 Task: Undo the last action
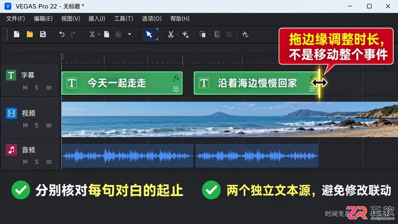click(62, 34)
